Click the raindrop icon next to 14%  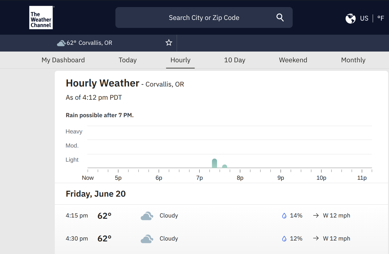(284, 216)
